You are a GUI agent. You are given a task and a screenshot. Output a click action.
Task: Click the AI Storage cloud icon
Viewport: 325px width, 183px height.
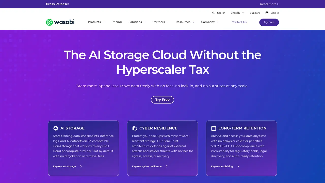pos(56,128)
